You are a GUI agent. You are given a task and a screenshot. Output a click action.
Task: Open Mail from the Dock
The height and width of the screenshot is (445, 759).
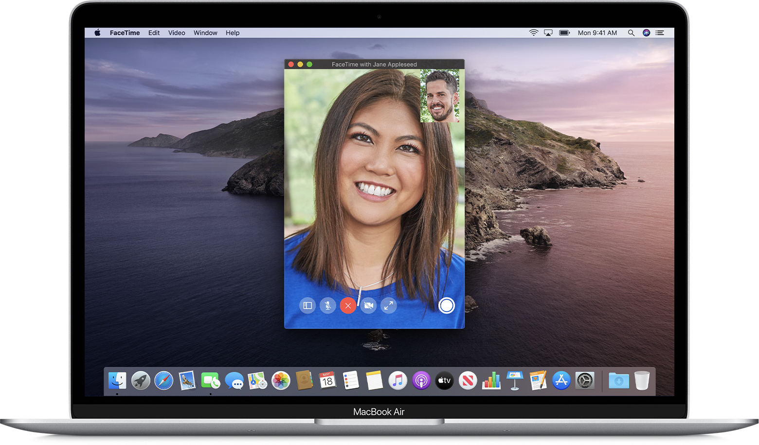[187, 380]
